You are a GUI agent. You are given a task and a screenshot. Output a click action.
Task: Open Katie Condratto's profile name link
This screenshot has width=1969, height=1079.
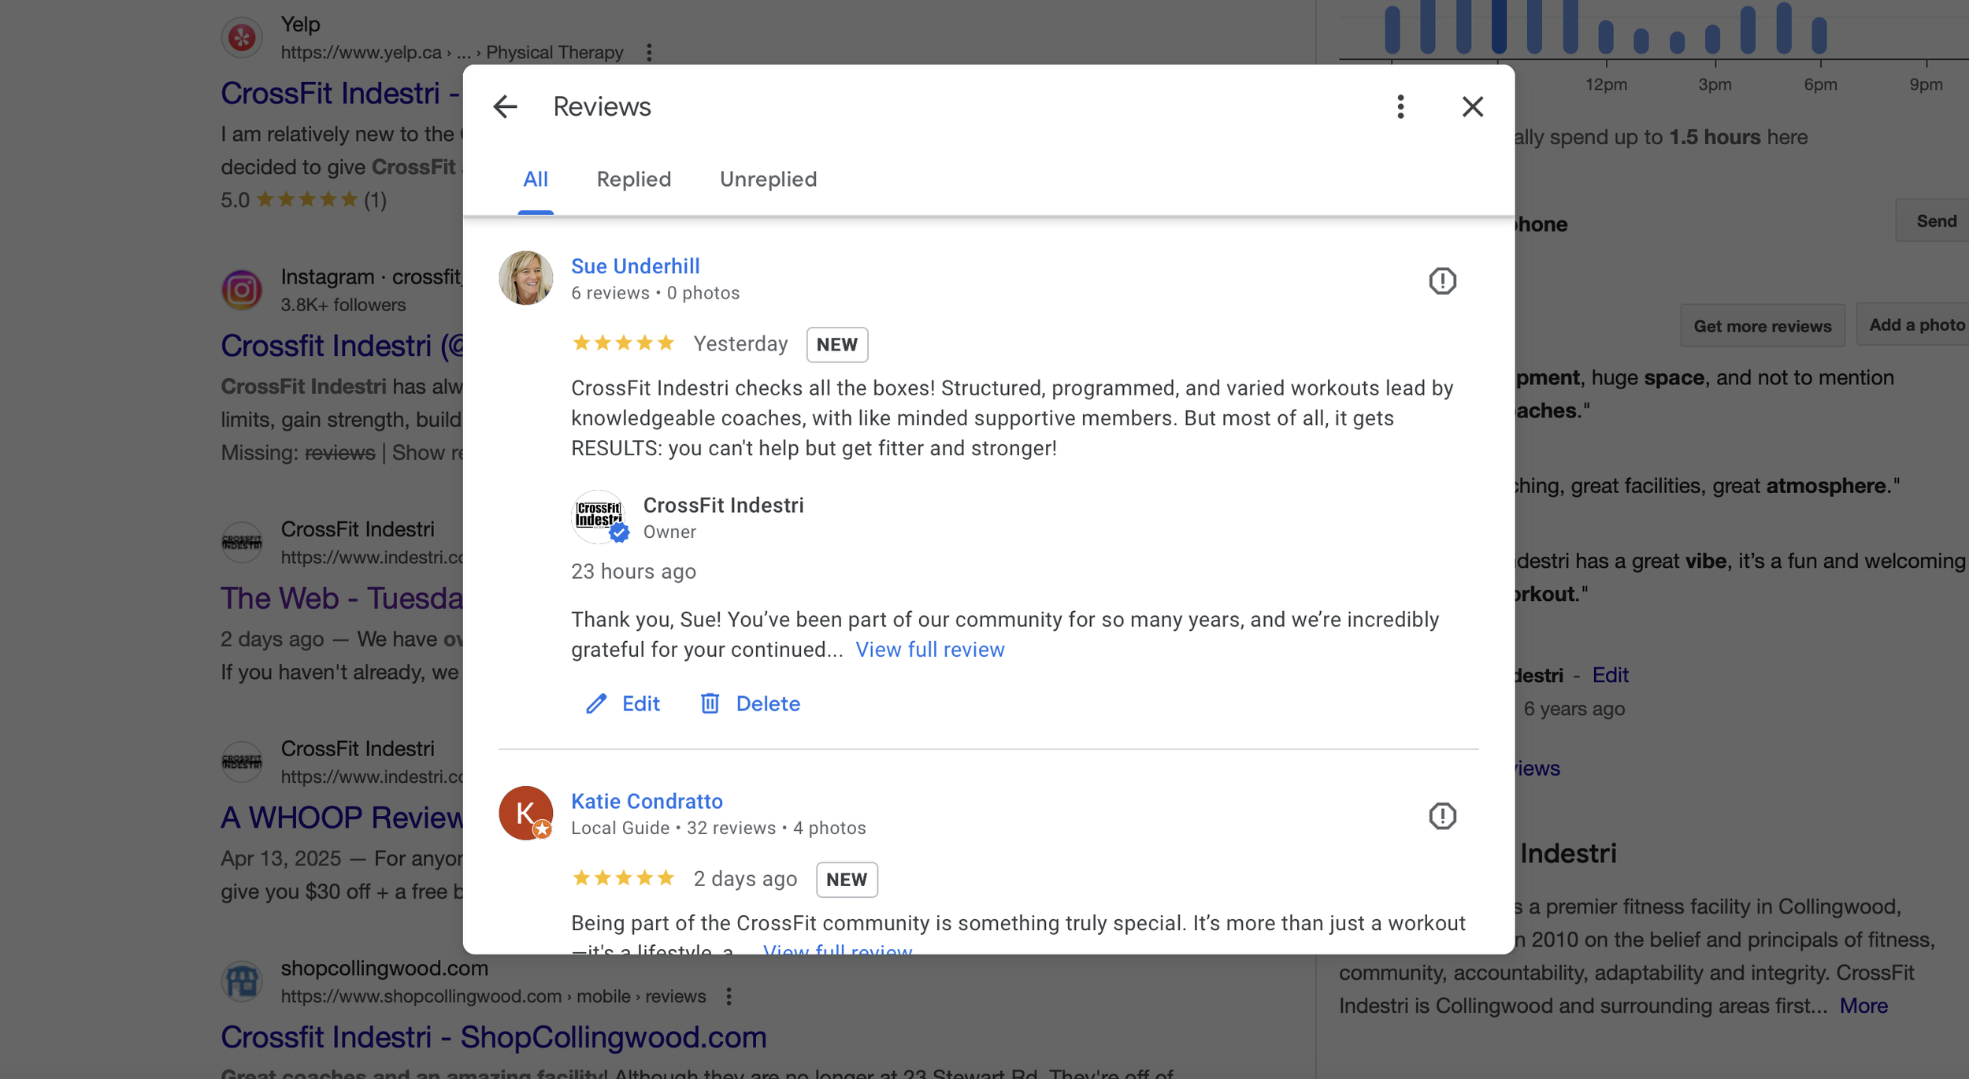(647, 801)
